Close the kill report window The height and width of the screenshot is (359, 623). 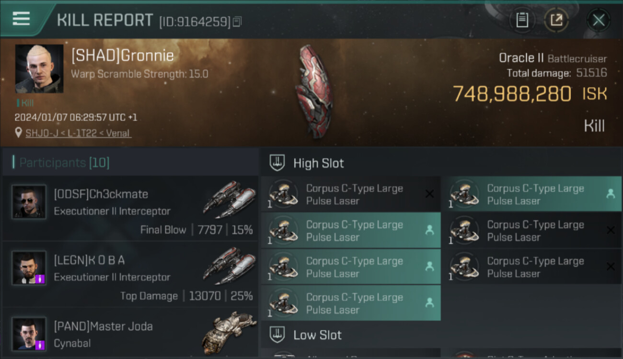[x=599, y=20]
